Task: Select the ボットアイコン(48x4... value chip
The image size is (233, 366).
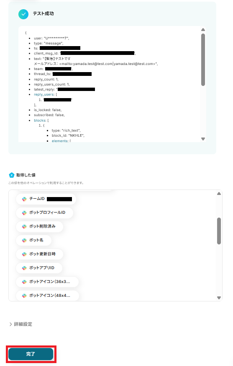Action: [47, 296]
